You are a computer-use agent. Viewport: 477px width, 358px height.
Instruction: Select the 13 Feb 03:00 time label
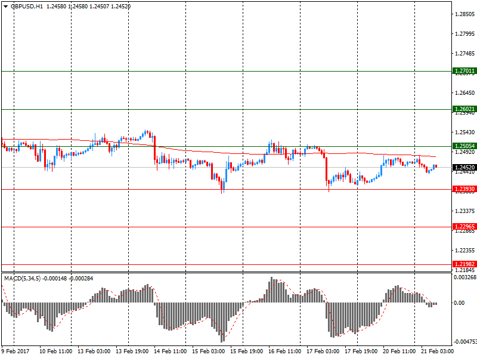(94, 351)
